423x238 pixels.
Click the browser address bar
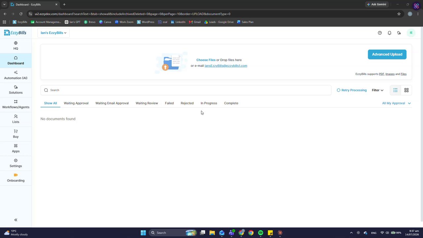211,14
